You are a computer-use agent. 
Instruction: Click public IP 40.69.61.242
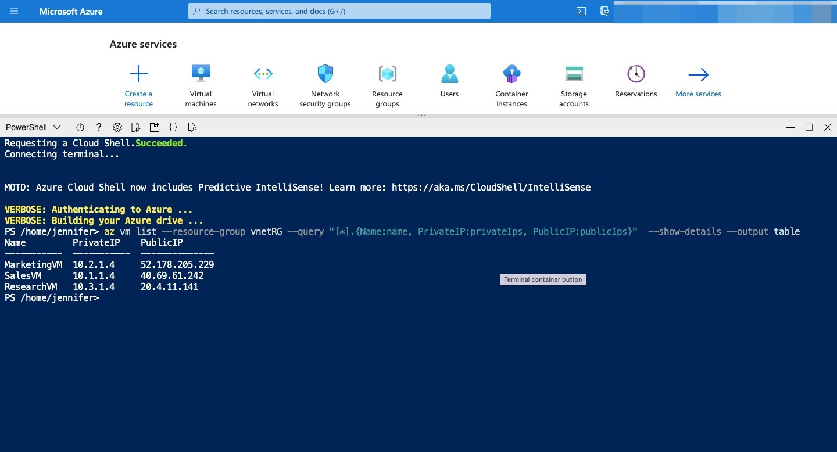pyautogui.click(x=172, y=275)
